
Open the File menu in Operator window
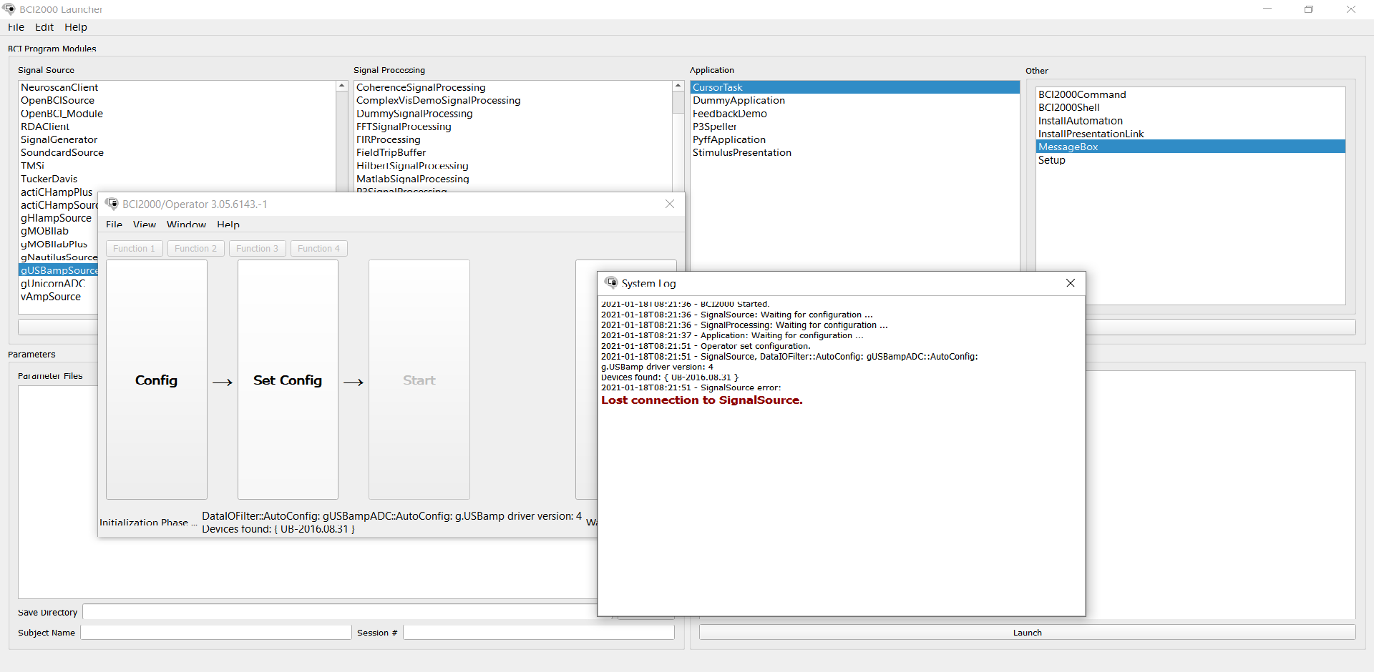point(114,224)
